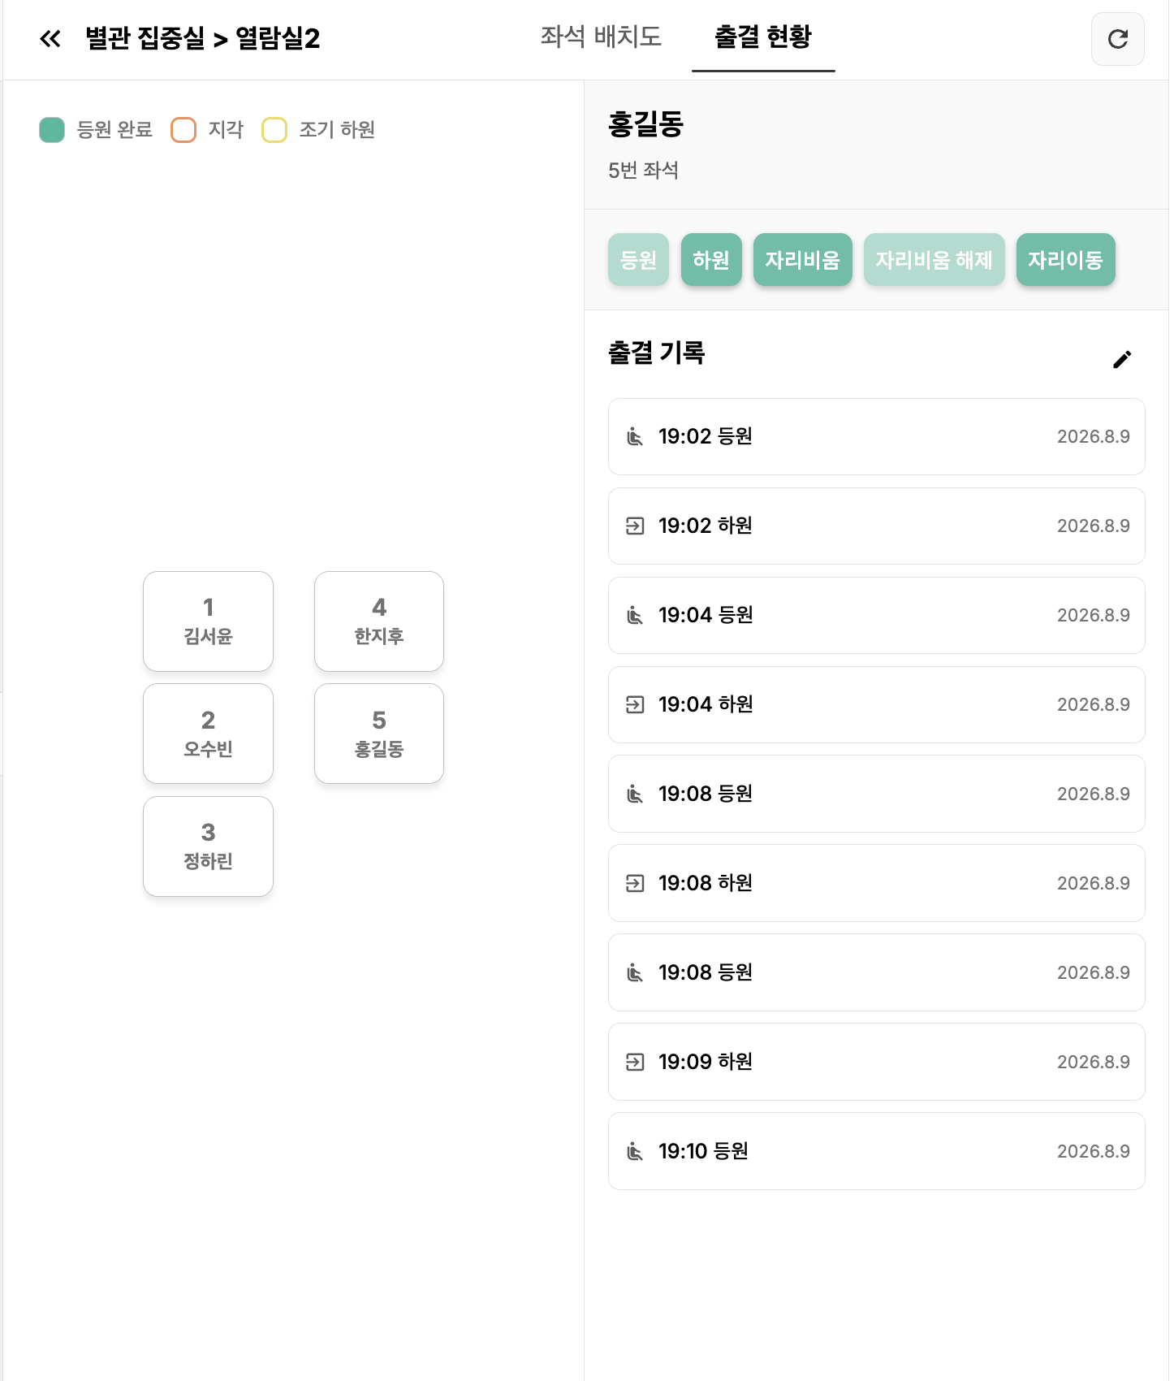Select seat 5 홍길동 in the seat map
1174x1381 pixels.
point(379,734)
